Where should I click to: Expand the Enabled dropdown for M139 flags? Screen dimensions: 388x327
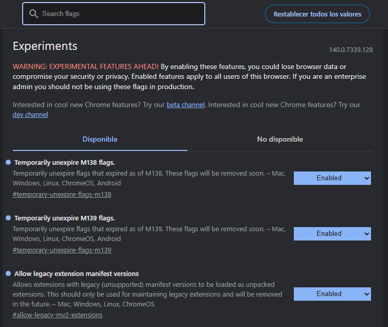[332, 234]
